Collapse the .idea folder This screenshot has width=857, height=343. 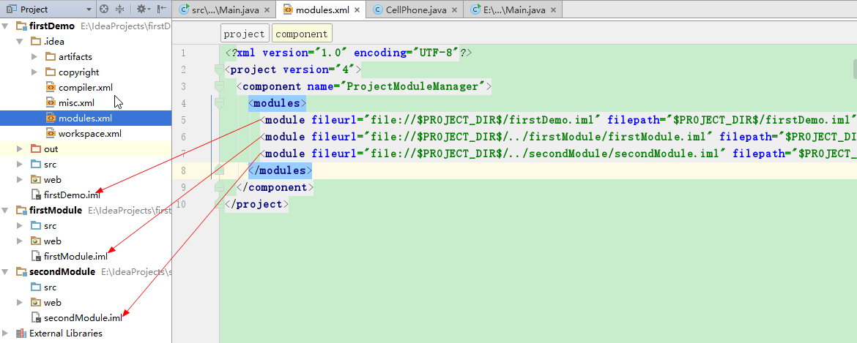click(20, 41)
